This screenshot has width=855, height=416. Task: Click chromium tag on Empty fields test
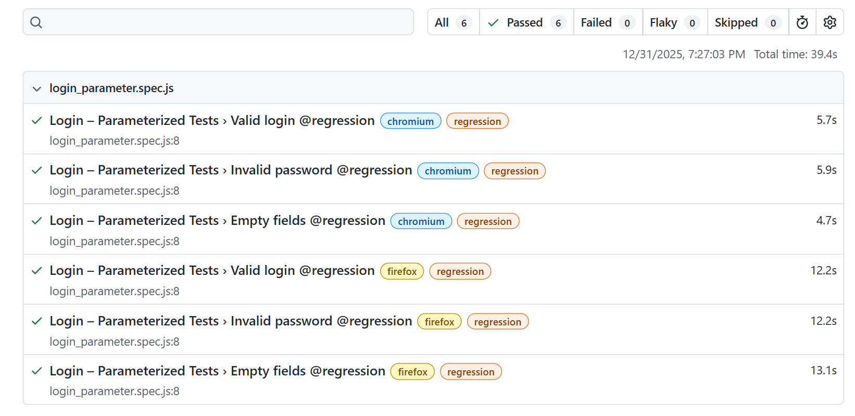[421, 221]
